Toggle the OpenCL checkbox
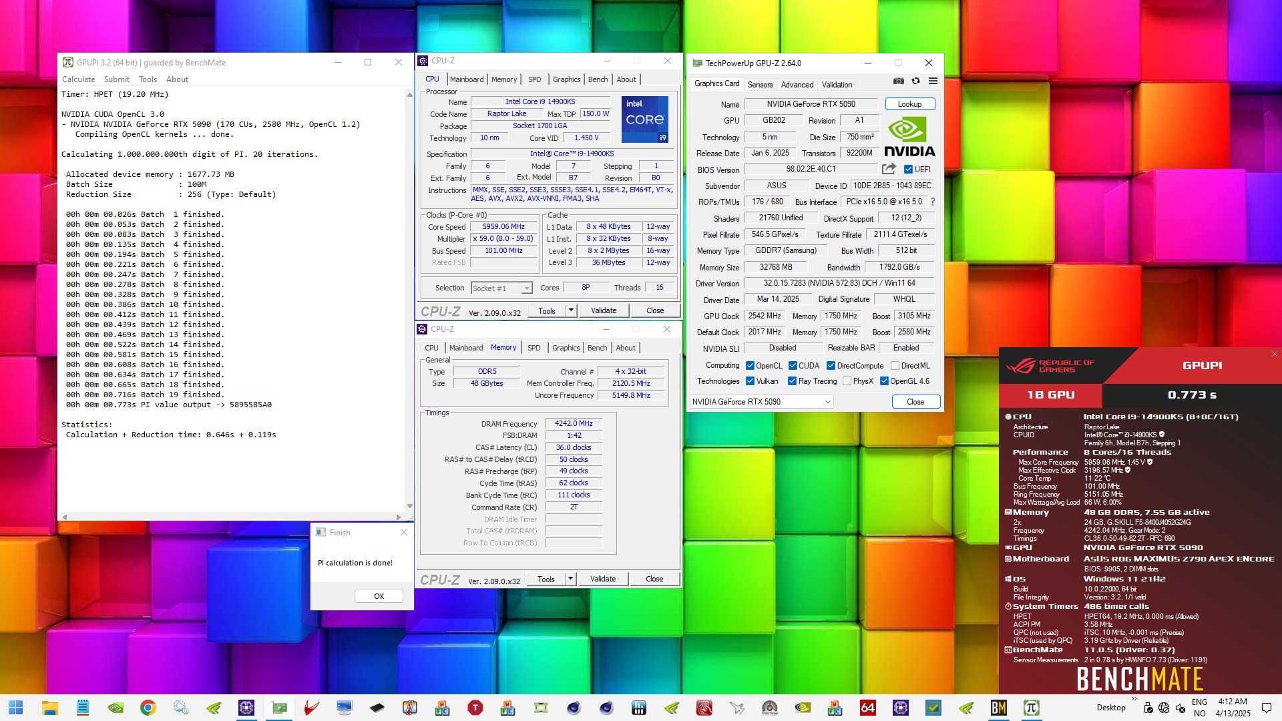This screenshot has width=1282, height=721. [x=751, y=366]
